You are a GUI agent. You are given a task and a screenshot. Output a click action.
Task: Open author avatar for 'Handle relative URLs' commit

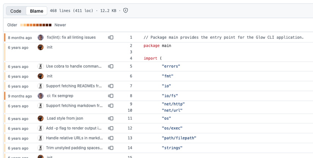tap(41, 138)
